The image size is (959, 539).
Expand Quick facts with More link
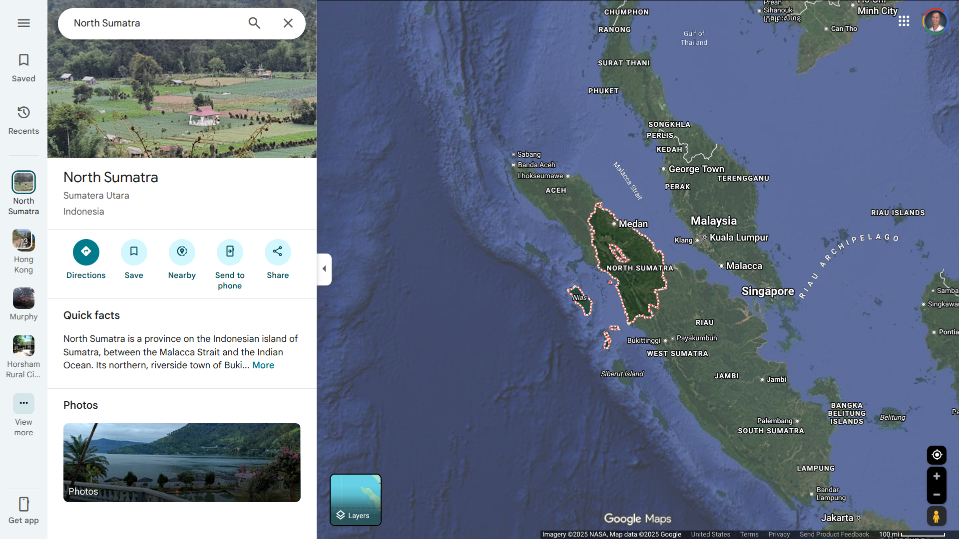click(263, 365)
